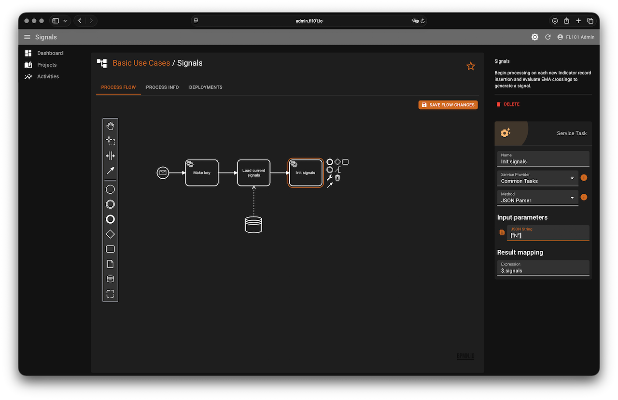618x400 pixels.
Task: Create a Data Store from palette
Action: pos(110,279)
